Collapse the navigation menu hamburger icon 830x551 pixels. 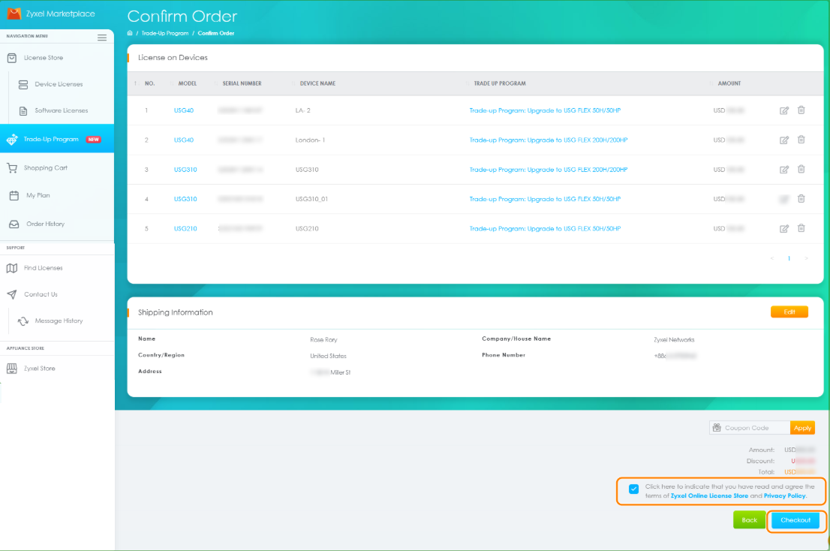point(102,37)
